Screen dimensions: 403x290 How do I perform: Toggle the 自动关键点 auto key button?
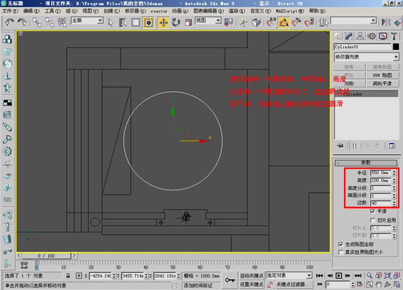pos(251,276)
